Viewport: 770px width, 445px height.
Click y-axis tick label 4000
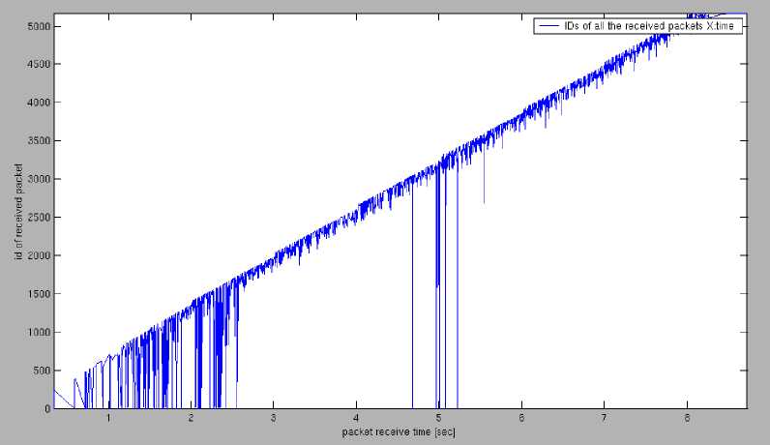[x=39, y=103]
